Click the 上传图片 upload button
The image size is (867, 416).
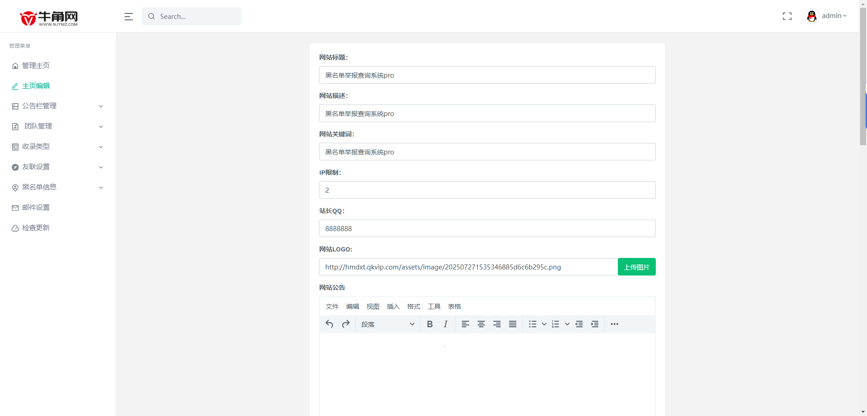tap(637, 267)
